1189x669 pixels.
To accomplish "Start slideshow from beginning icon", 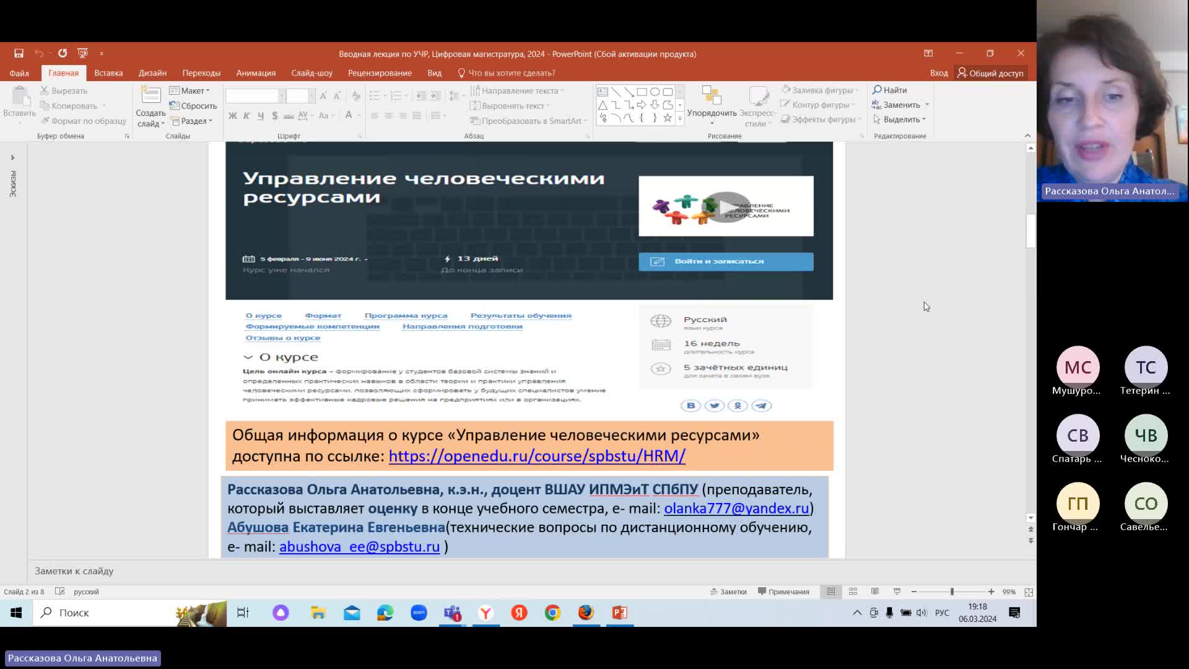I will [82, 53].
